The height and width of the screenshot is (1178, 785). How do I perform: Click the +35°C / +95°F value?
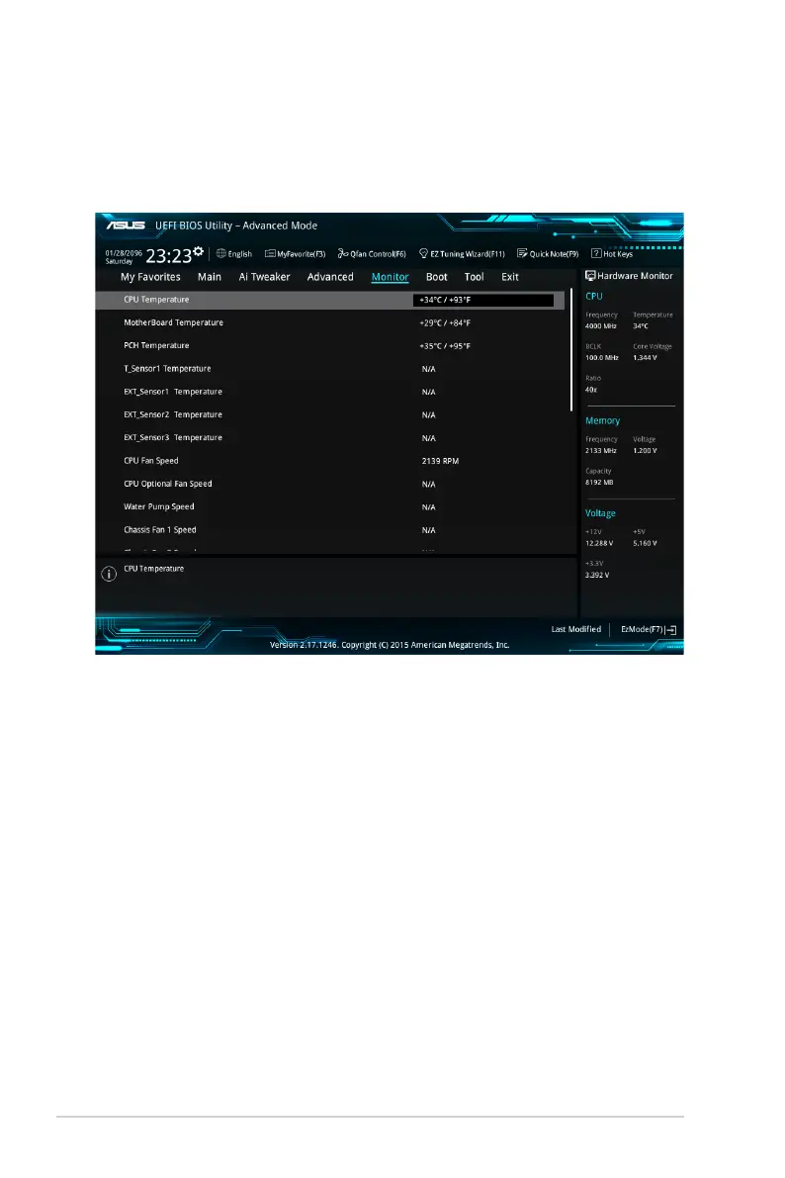click(x=445, y=346)
